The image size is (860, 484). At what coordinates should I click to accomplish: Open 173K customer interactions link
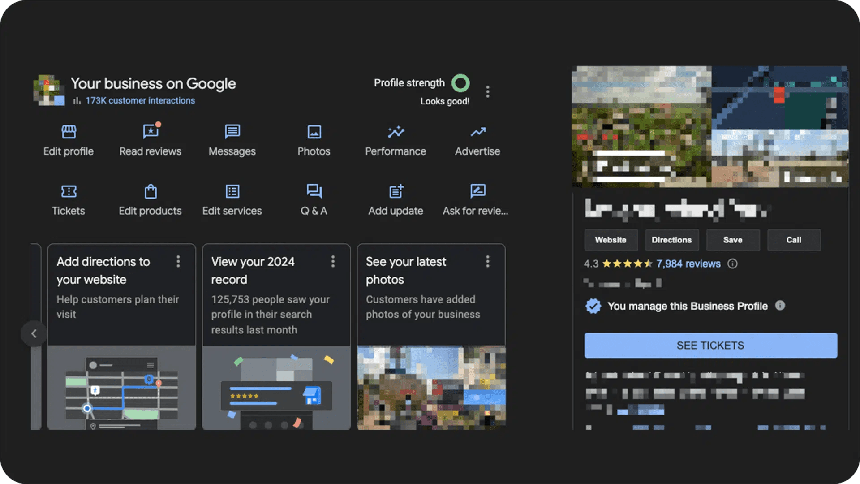coord(140,100)
